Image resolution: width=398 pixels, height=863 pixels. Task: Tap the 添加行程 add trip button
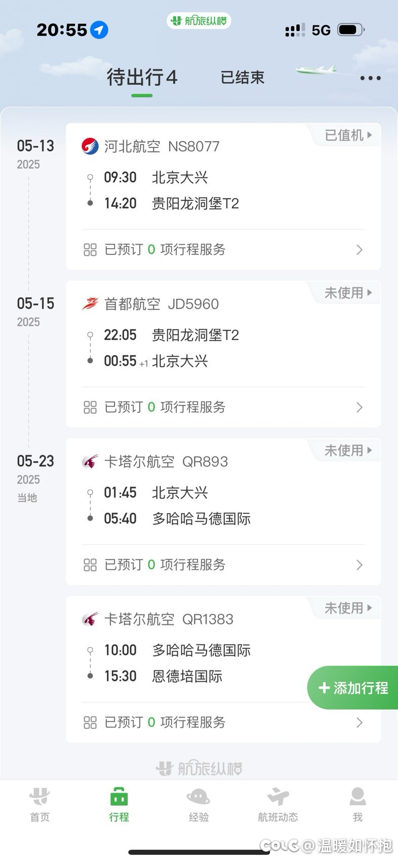tap(353, 688)
